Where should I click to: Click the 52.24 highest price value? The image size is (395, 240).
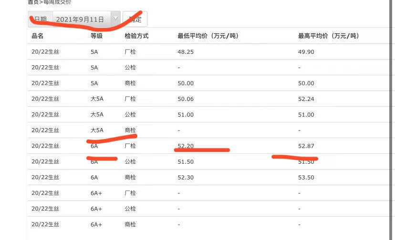point(306,99)
